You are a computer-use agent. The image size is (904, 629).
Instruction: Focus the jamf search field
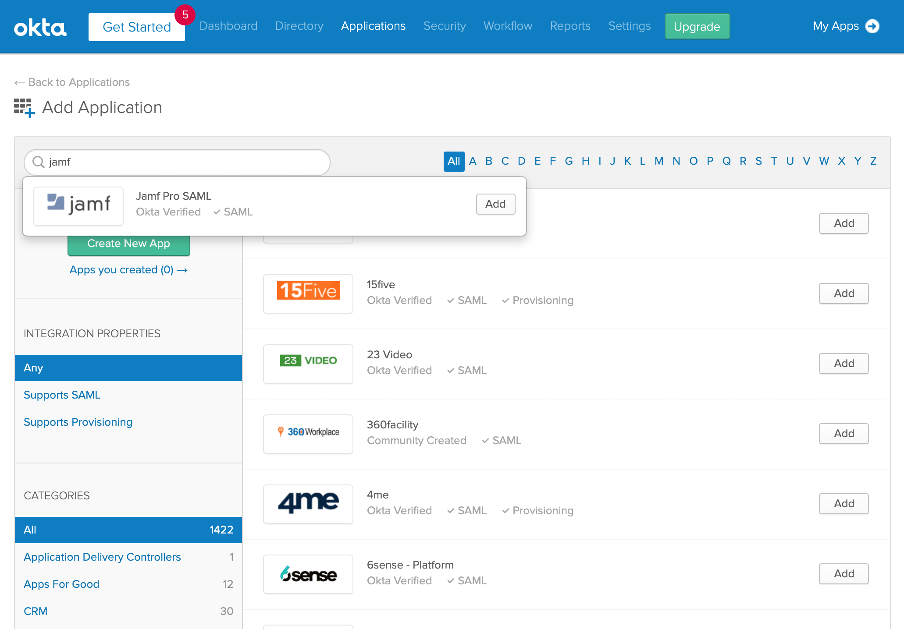pos(177,163)
